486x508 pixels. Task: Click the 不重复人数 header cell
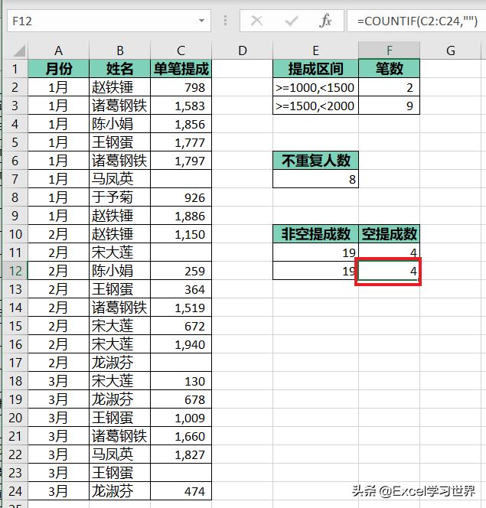point(315,161)
